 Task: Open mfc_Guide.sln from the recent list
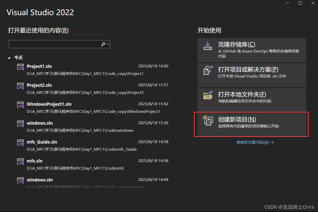coord(42,142)
